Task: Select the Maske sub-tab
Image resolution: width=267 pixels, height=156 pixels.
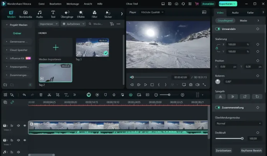Action: [x=244, y=21]
